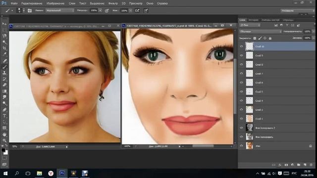Select the Gradient tool
This screenshot has height=178, width=317.
tap(4, 91)
